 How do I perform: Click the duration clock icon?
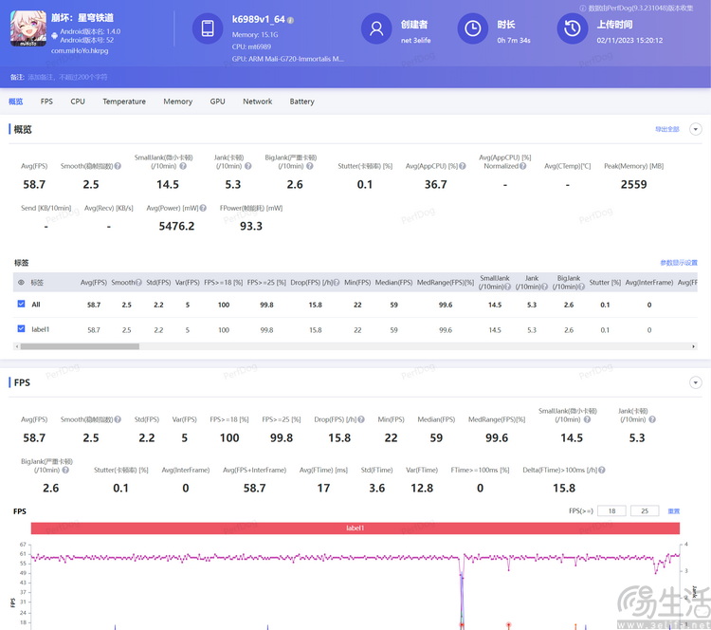point(472,28)
